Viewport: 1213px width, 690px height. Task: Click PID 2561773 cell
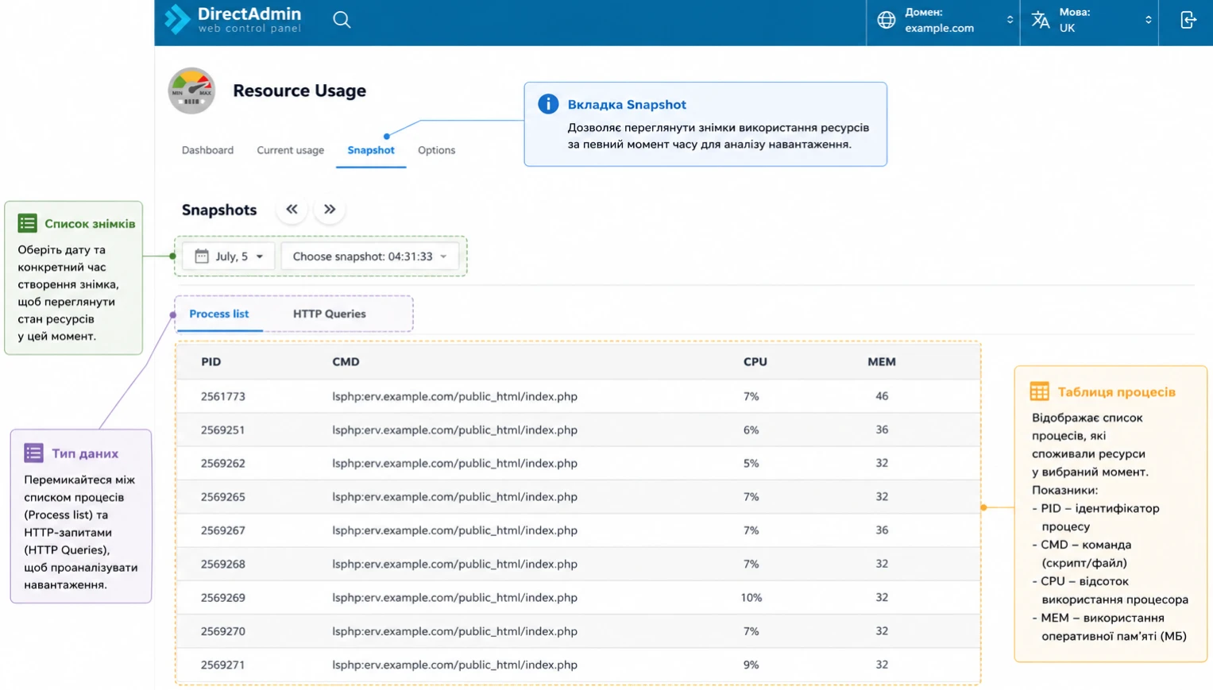point(223,396)
